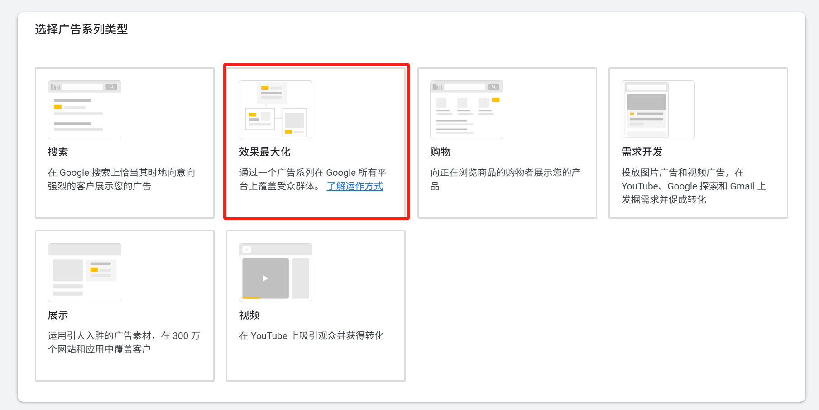
Task: Select the 展示 (Display) ad illustration icon
Action: click(84, 272)
